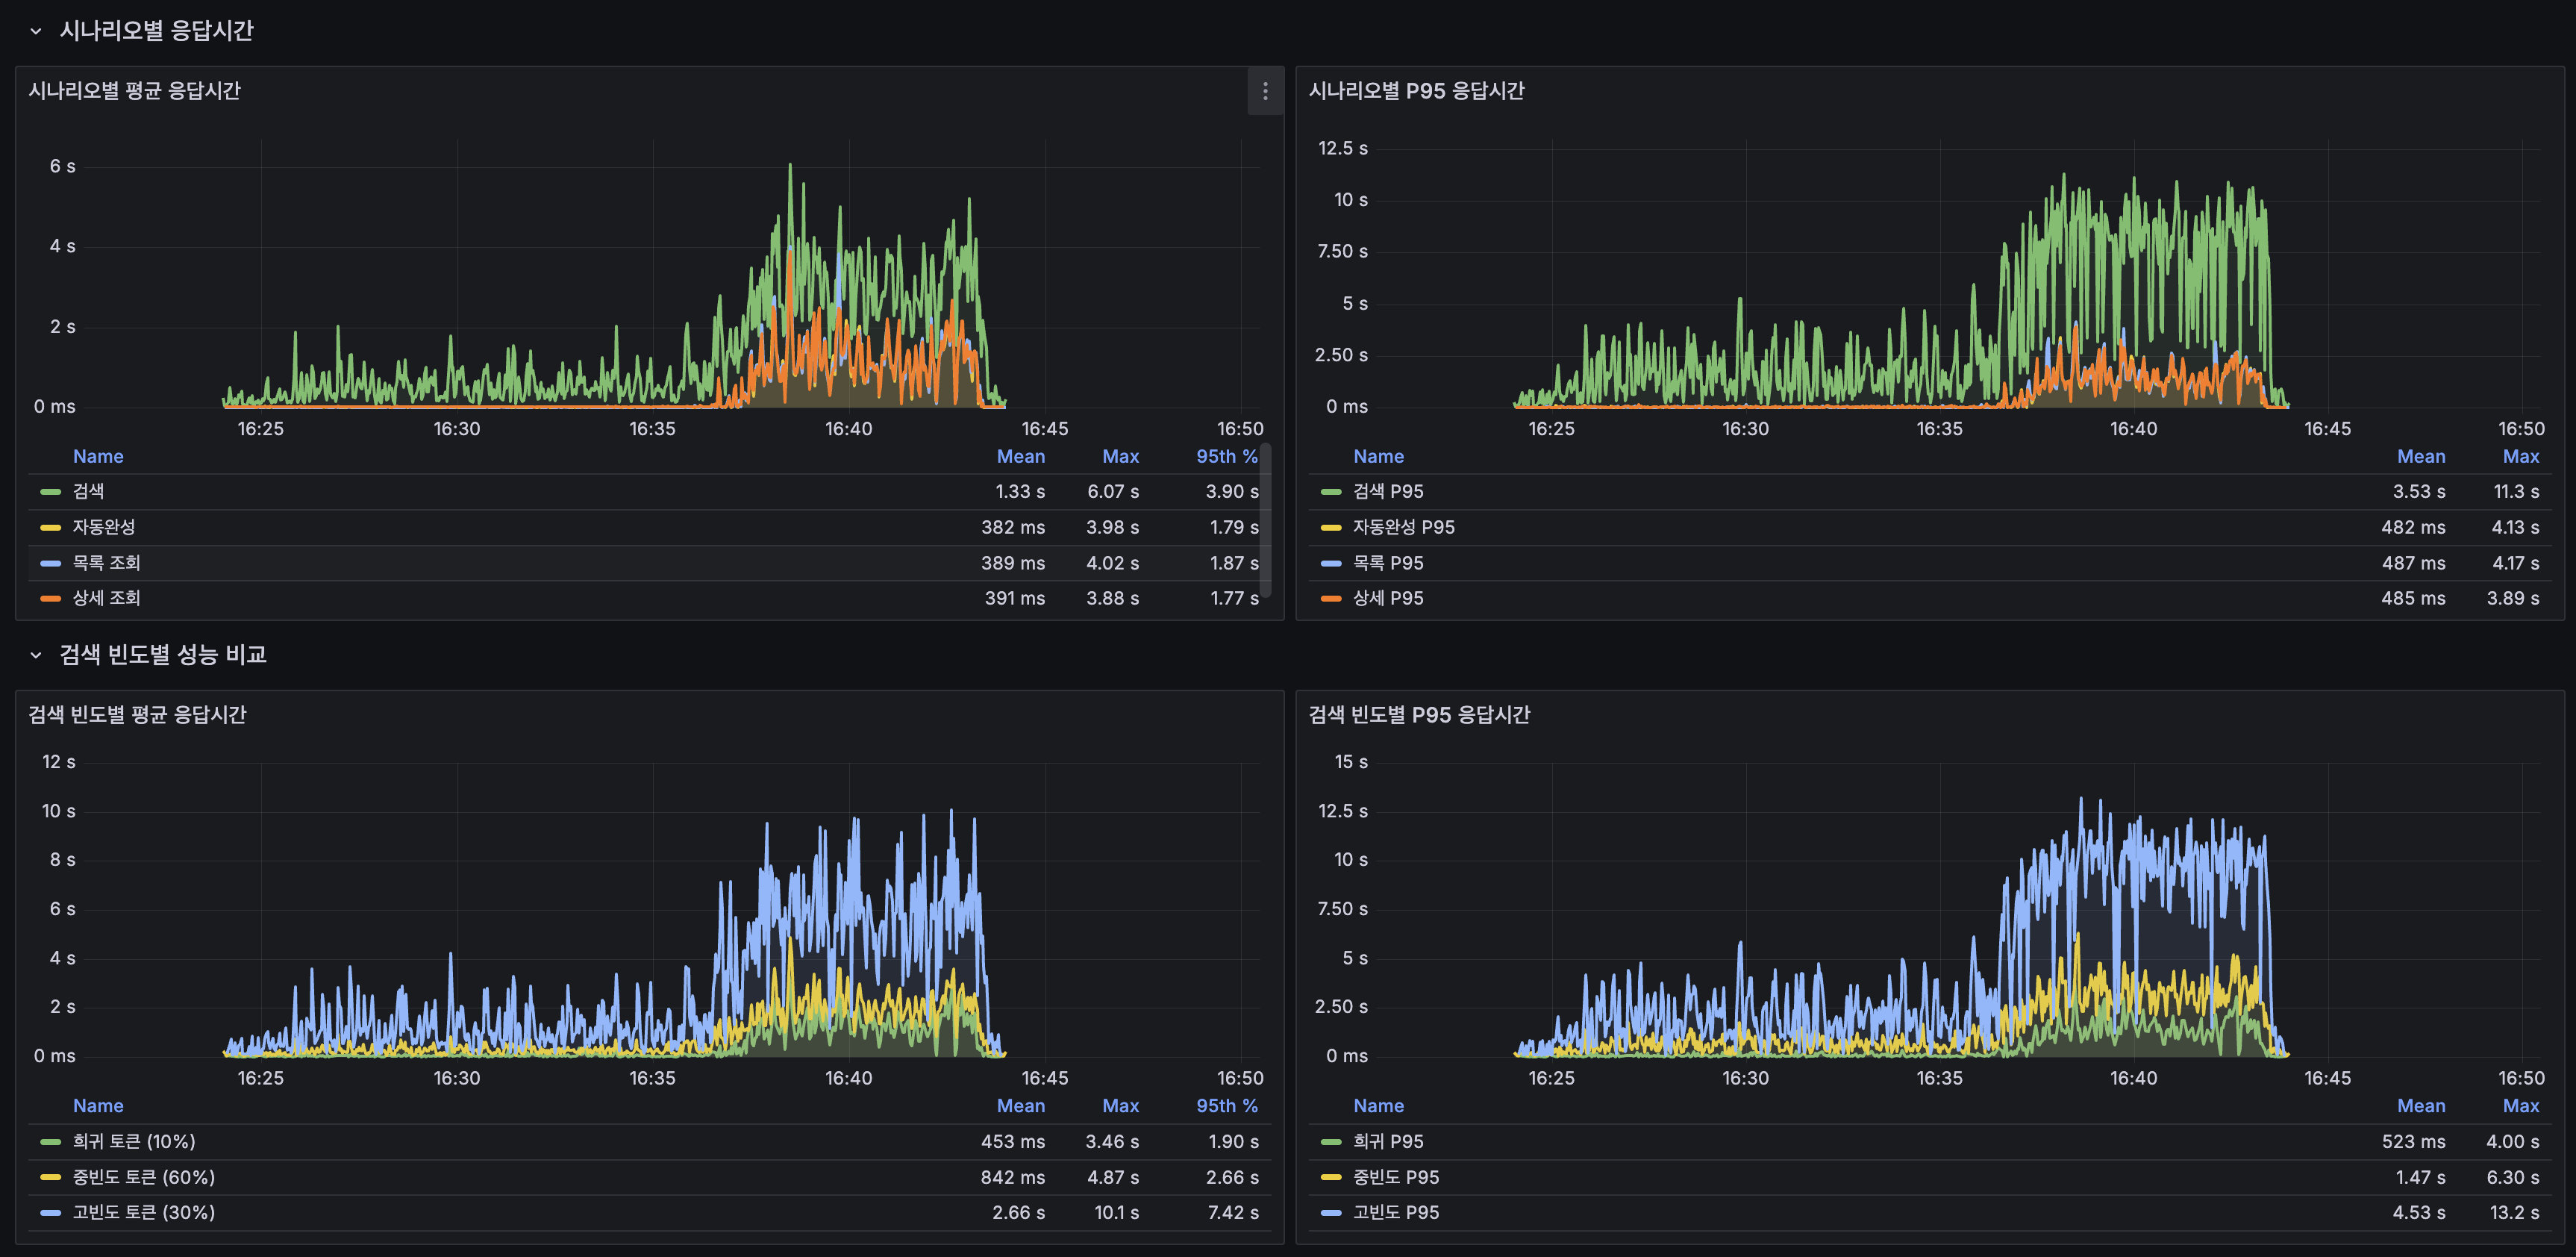This screenshot has height=1257, width=2576.
Task: Click the 자동완성 P95 legend color marker
Action: pos(1330,527)
